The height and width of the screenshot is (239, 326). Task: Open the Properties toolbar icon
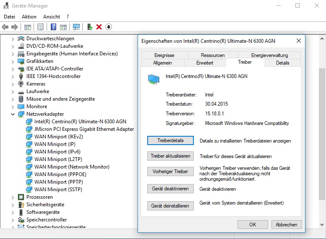tap(40, 27)
